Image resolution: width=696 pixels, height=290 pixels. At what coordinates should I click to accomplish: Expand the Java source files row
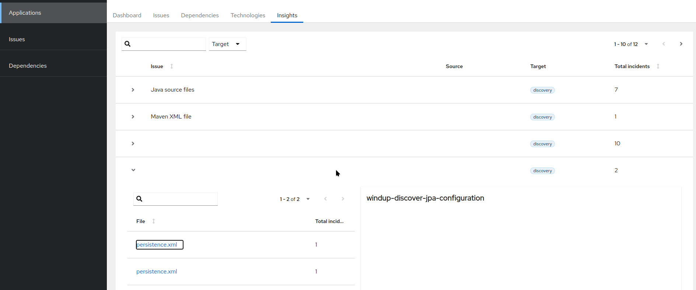(133, 90)
